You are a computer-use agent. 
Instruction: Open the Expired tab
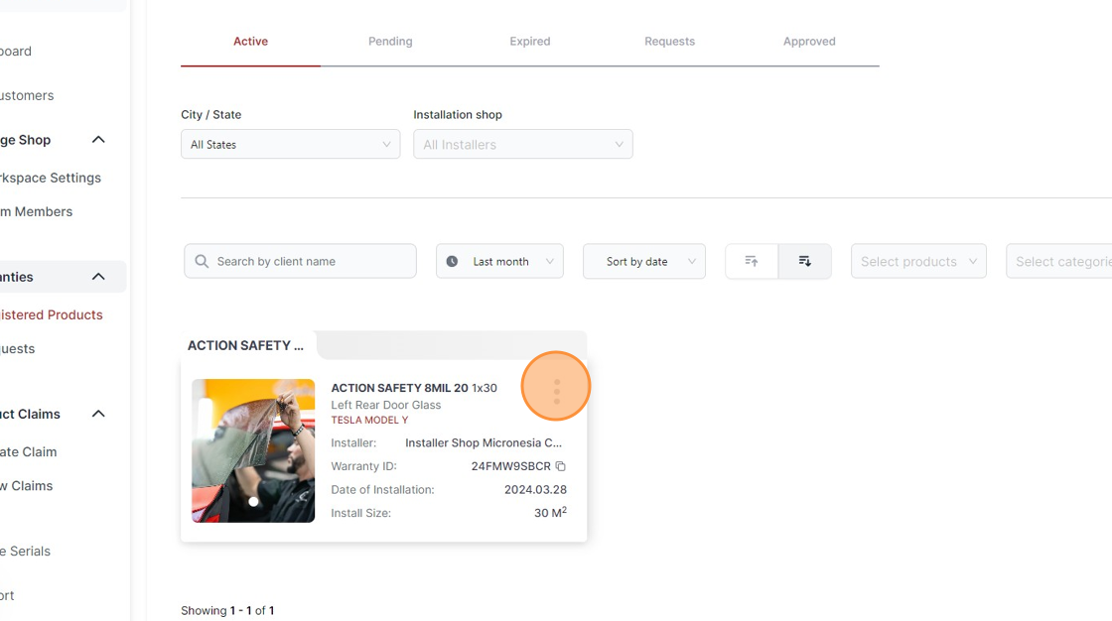coord(530,41)
